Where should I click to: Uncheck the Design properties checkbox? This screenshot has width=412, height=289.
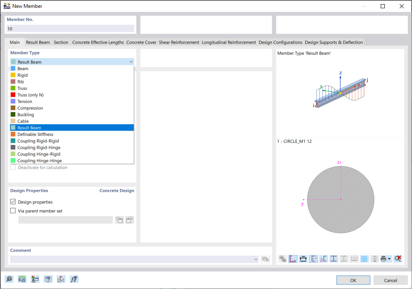tap(12, 202)
